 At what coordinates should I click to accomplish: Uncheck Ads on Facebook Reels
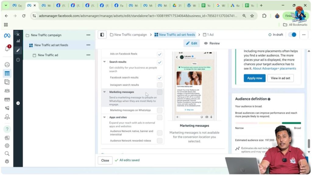click(160, 54)
